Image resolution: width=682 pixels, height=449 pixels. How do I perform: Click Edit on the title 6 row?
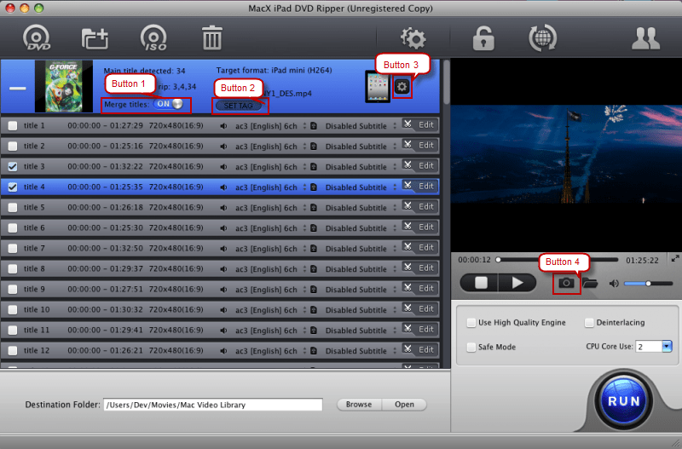tap(425, 227)
